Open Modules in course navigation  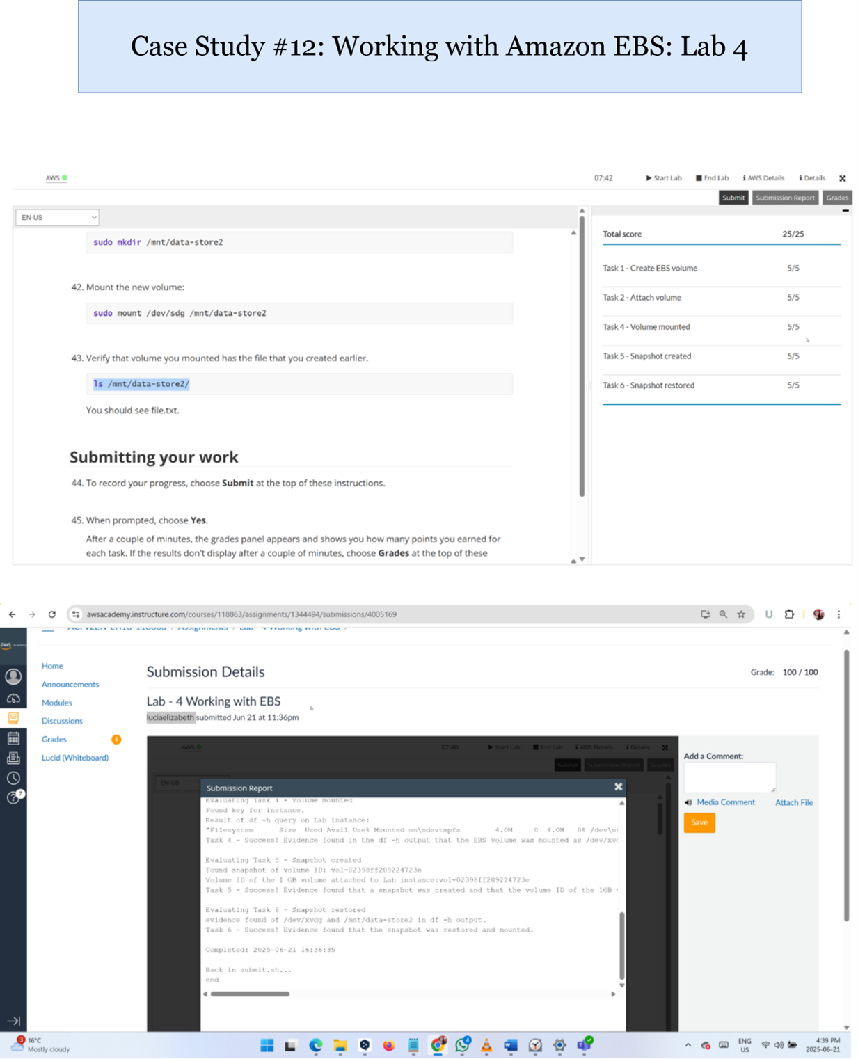point(57,703)
